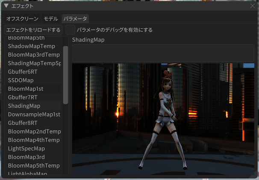Screen dimensions: 259x180
Task: Click the parameter list vertical scrollbar
Action: click(x=65, y=75)
